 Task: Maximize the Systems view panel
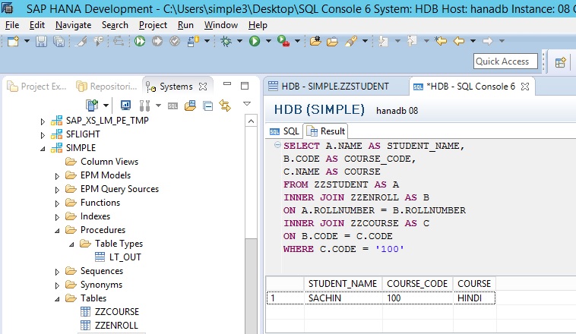(245, 86)
